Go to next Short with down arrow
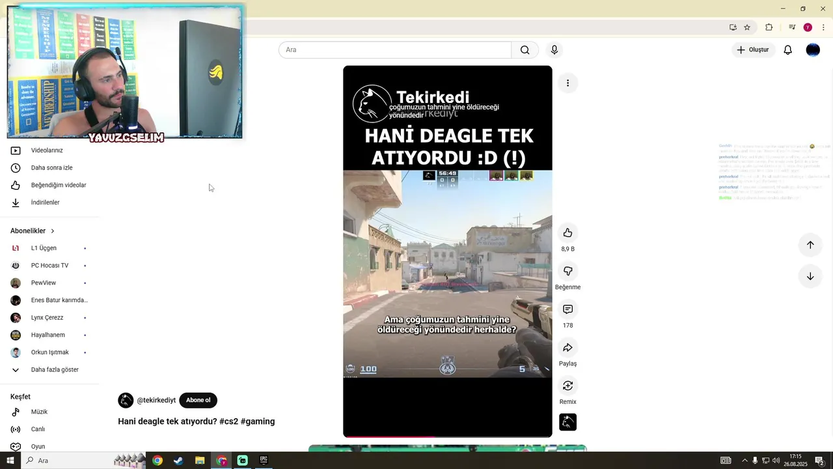 coord(810,276)
